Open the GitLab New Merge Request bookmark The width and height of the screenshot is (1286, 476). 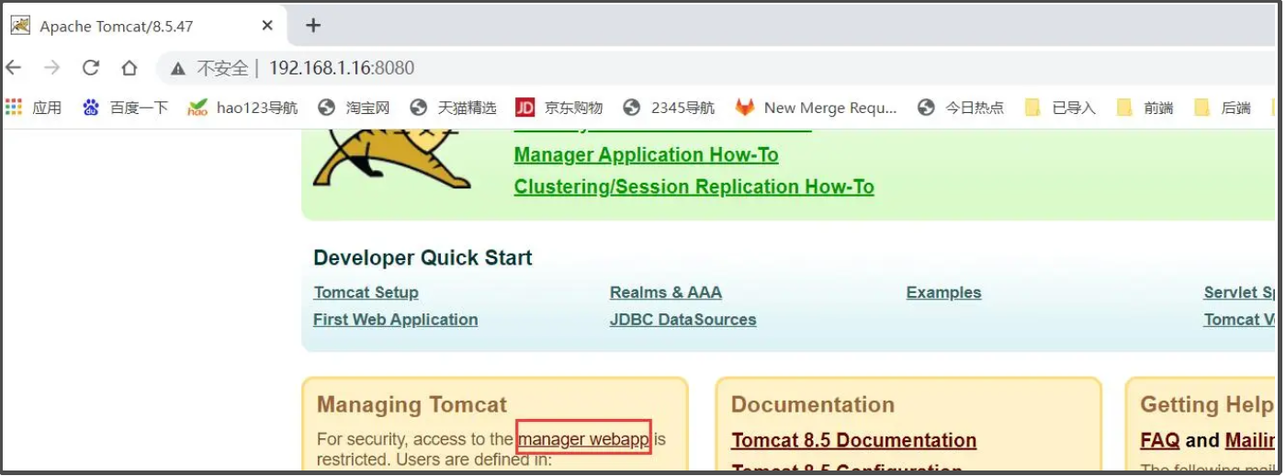(817, 108)
